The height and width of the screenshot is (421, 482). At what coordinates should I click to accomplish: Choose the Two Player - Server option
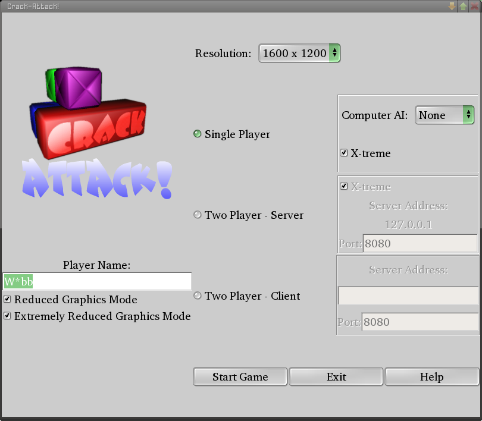coord(198,215)
